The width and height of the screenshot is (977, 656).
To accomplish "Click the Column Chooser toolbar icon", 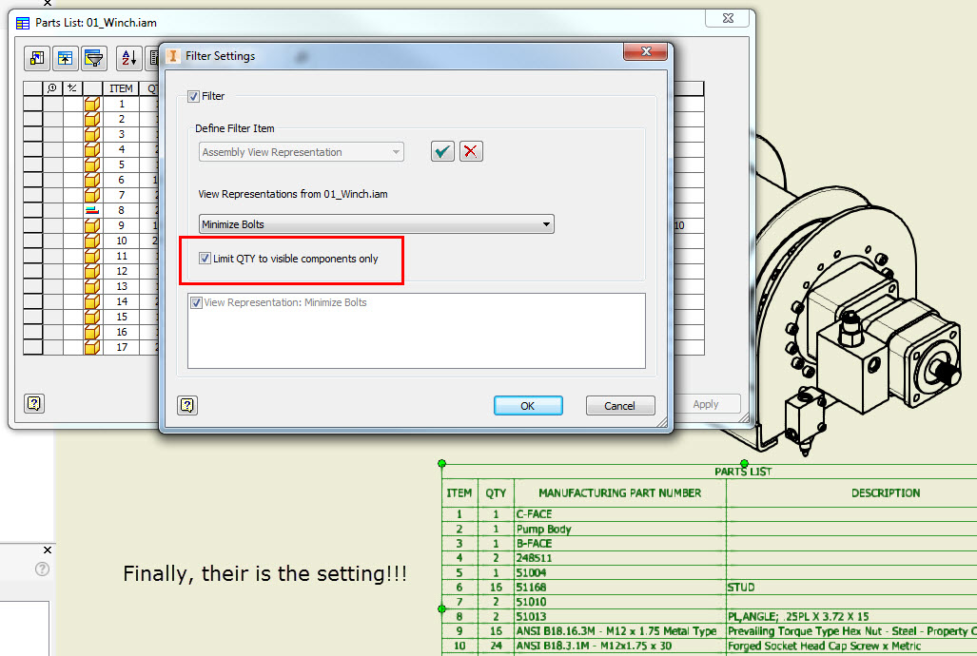I will click(x=37, y=59).
